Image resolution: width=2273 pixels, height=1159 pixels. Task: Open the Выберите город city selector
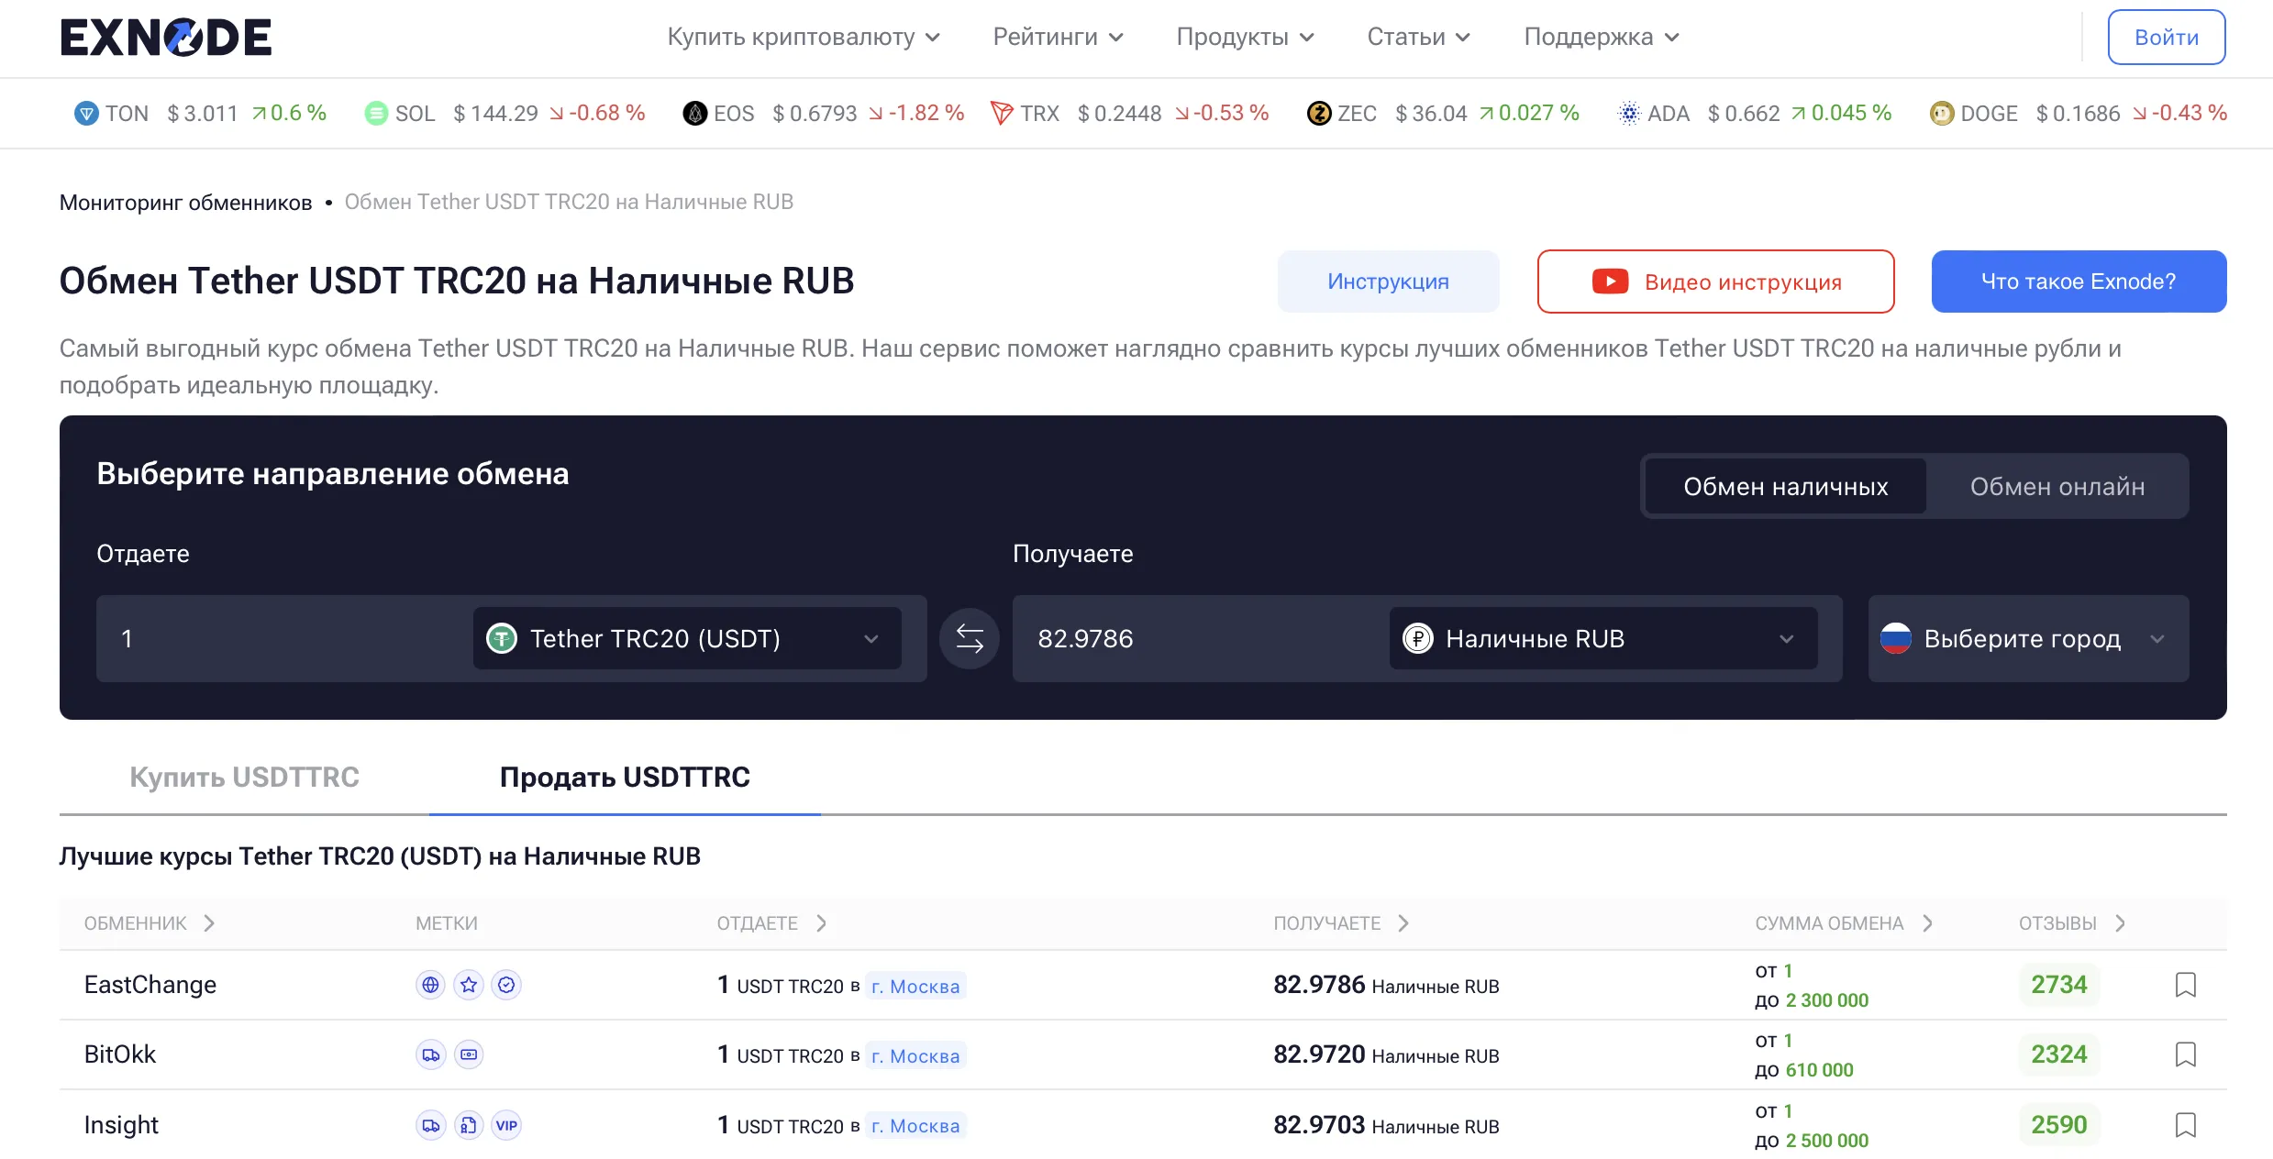(x=2026, y=638)
